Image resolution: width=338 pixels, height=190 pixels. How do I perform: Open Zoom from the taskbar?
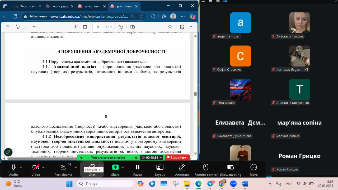click(233, 183)
